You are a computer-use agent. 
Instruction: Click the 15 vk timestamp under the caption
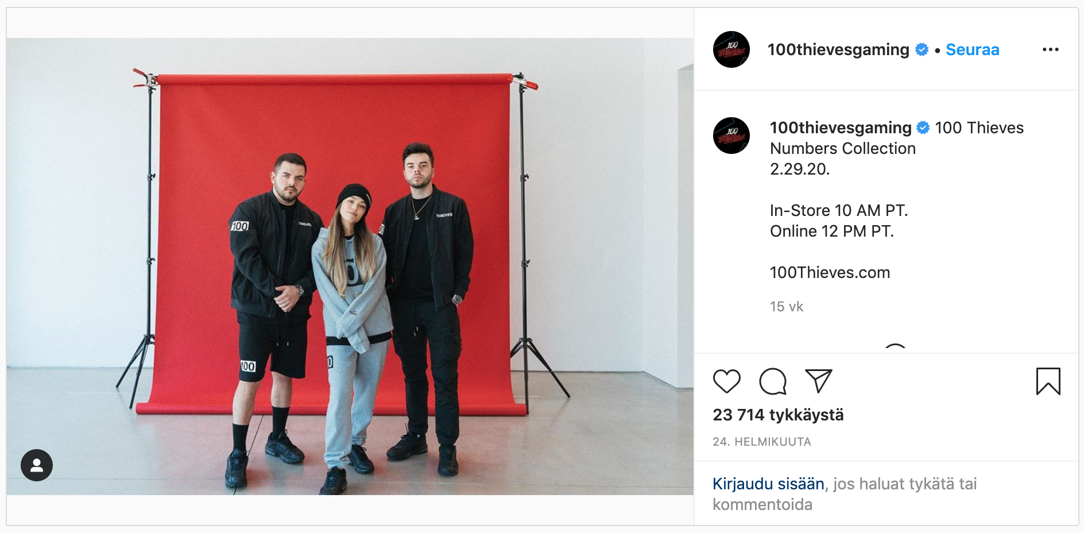pos(787,307)
